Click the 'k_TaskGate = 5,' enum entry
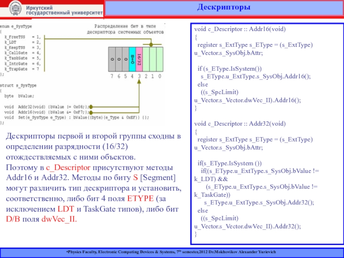 (22, 58)
